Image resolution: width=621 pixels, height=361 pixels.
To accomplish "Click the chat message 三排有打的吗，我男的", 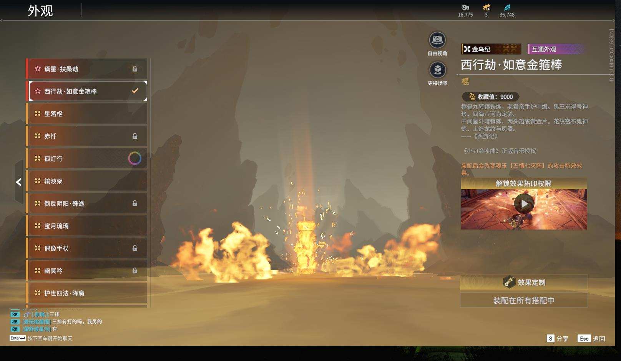I will 77,322.
